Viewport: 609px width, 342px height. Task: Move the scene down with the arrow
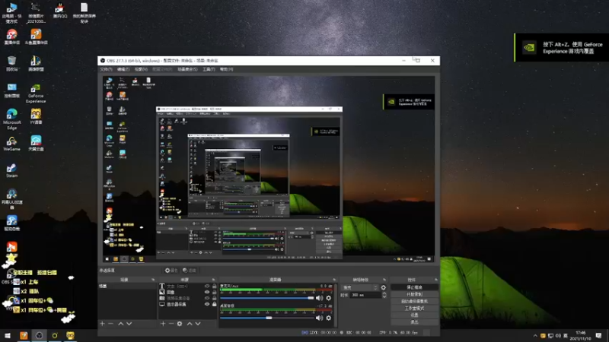coord(129,324)
